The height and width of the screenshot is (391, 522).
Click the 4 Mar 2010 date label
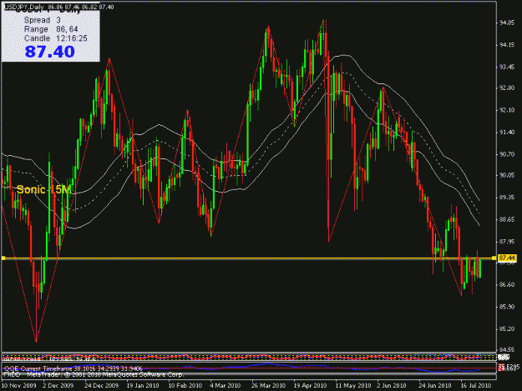pyautogui.click(x=226, y=386)
